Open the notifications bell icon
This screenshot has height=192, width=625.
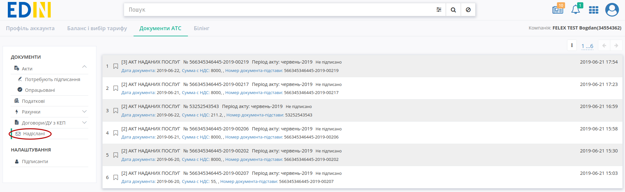[576, 9]
